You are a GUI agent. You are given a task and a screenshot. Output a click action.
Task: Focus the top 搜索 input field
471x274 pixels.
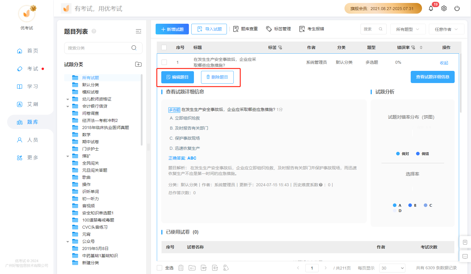click(x=374, y=29)
